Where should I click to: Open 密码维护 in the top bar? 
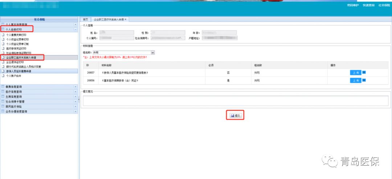tap(353, 5)
